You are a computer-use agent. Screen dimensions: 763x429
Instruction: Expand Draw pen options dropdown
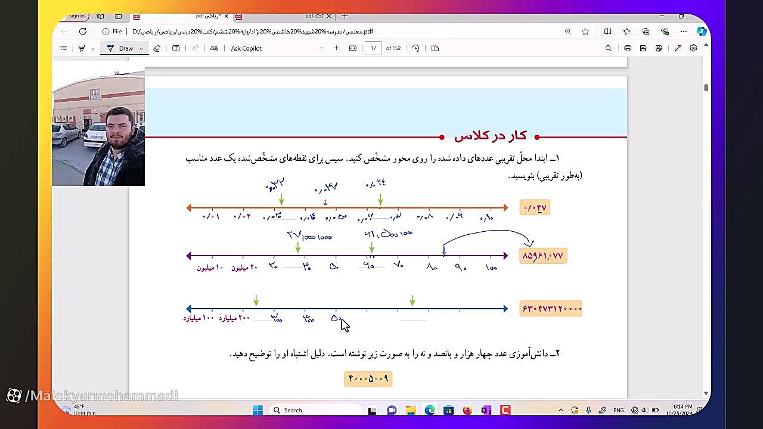tap(141, 48)
